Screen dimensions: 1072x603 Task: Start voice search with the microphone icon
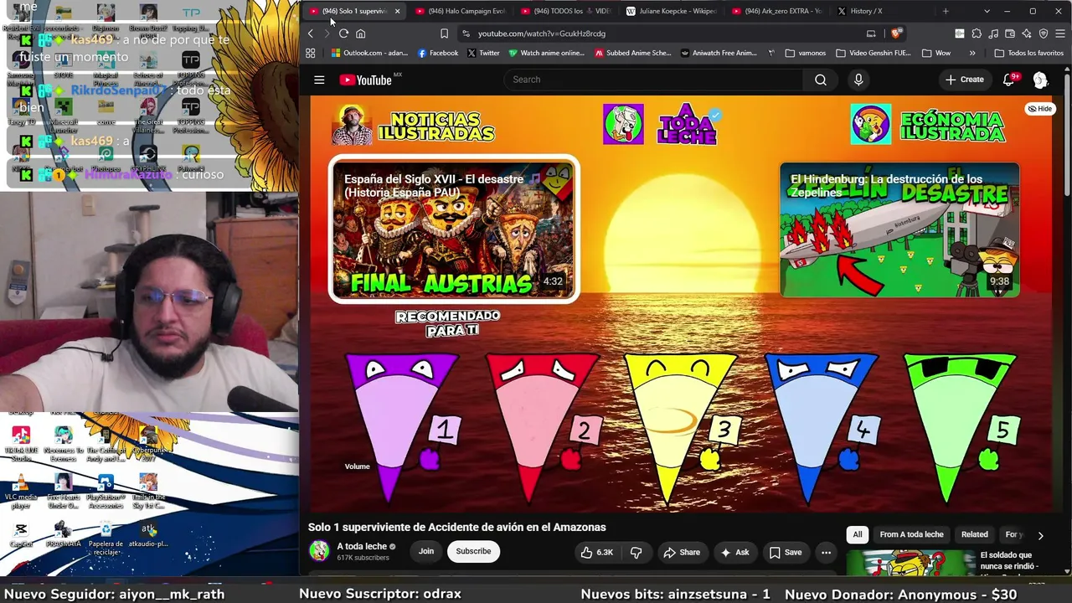click(858, 80)
